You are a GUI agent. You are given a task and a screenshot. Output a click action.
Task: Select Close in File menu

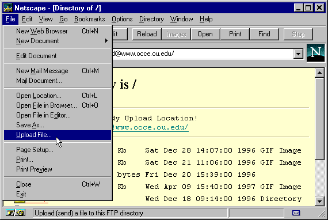click(x=58, y=184)
